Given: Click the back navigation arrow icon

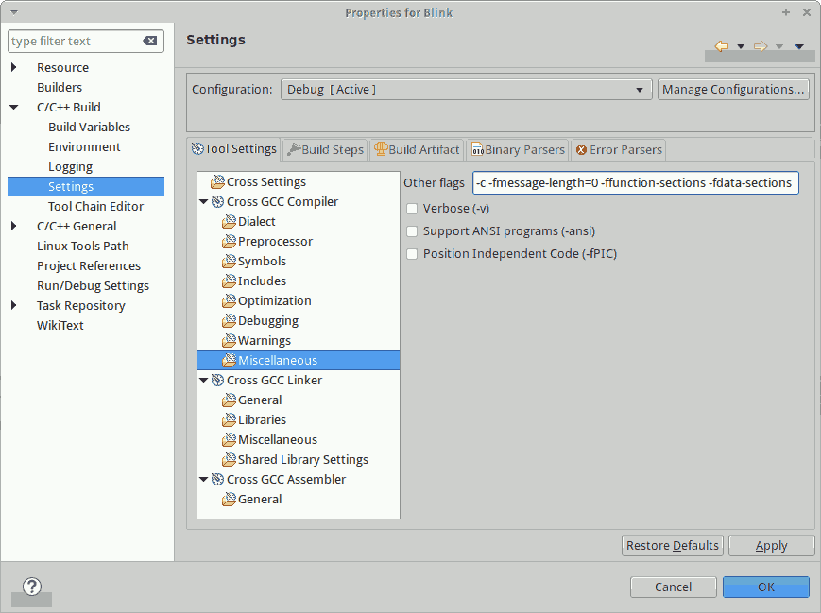Looking at the screenshot, I should tap(722, 46).
